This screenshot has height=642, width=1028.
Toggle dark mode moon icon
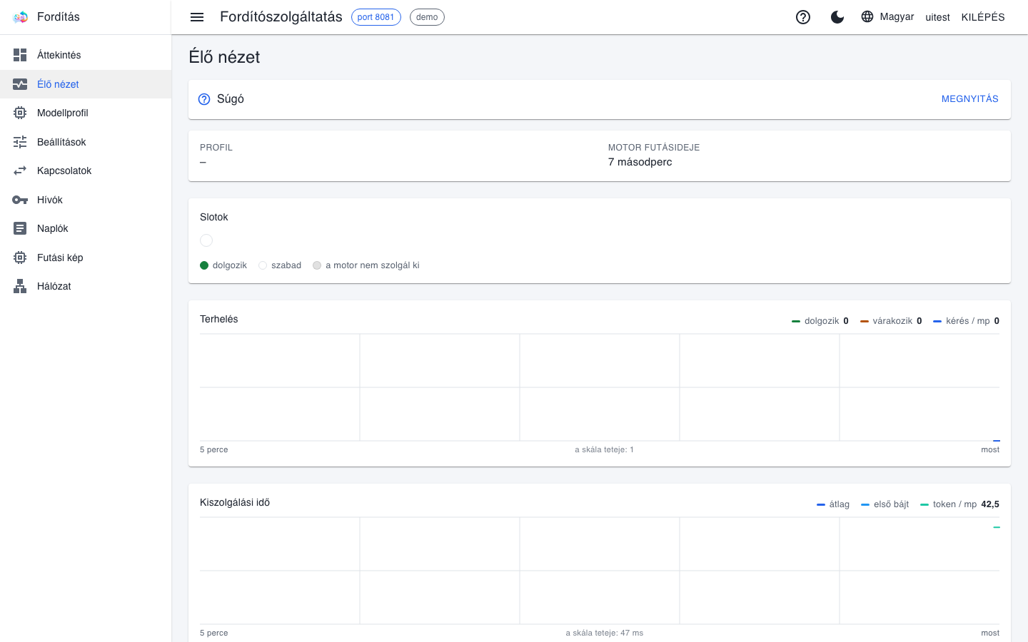point(837,17)
